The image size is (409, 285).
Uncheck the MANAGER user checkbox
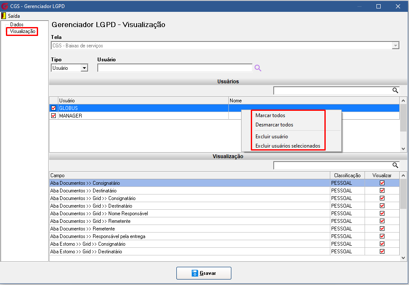(53, 115)
